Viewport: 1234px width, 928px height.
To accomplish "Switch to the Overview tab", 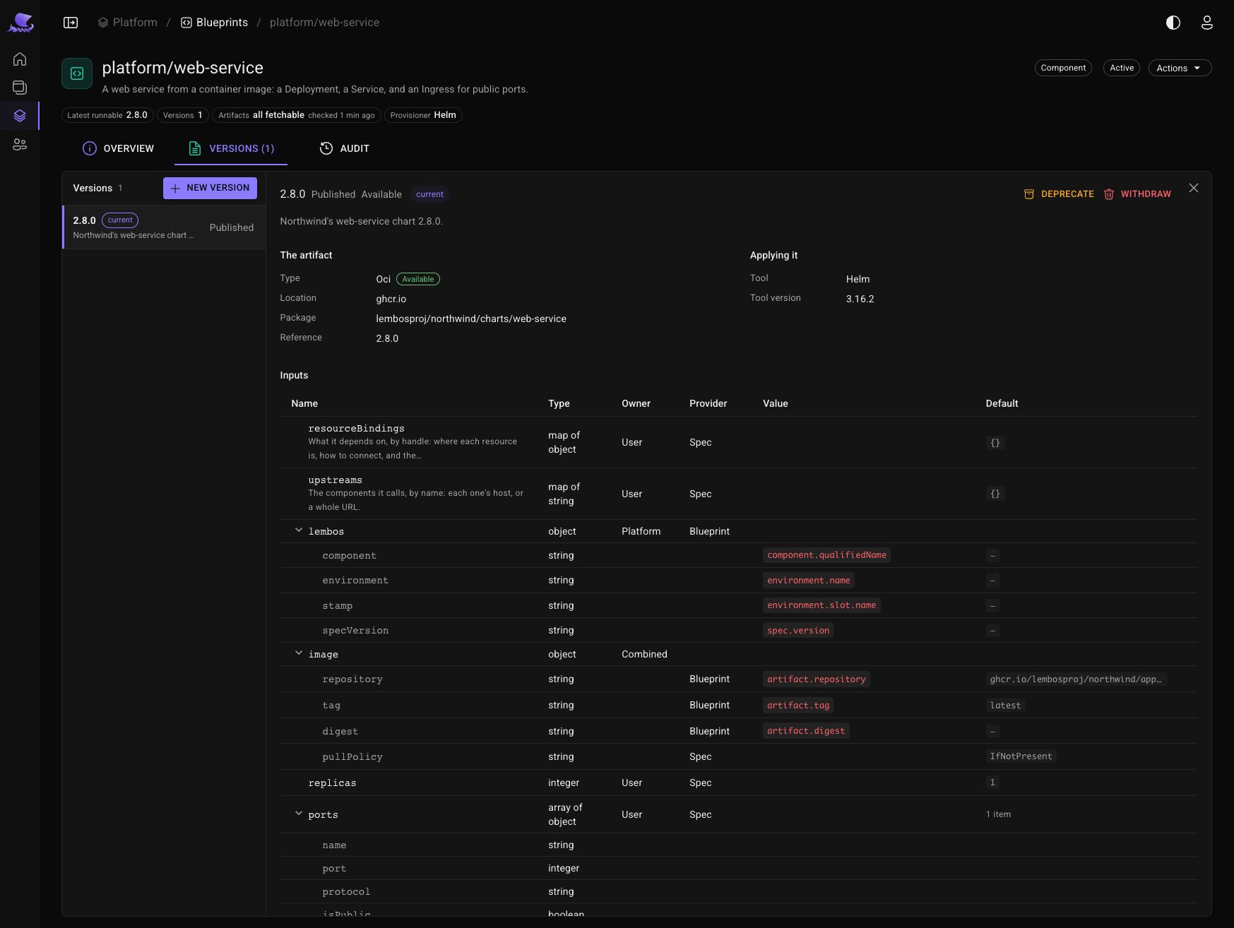I will coord(118,148).
